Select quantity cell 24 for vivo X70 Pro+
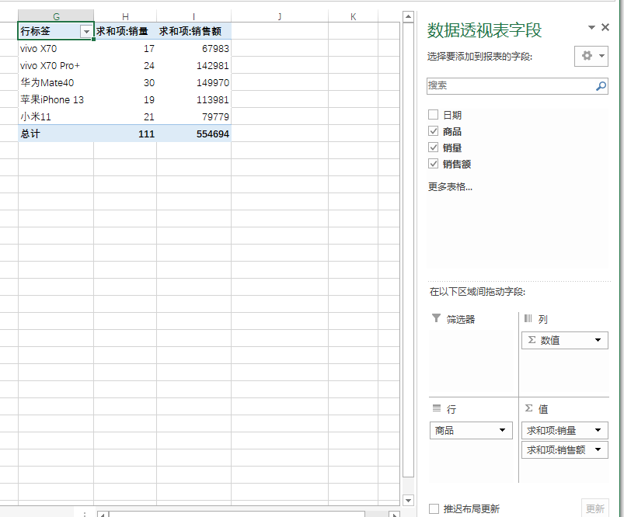Image resolution: width=624 pixels, height=517 pixels. (125, 66)
